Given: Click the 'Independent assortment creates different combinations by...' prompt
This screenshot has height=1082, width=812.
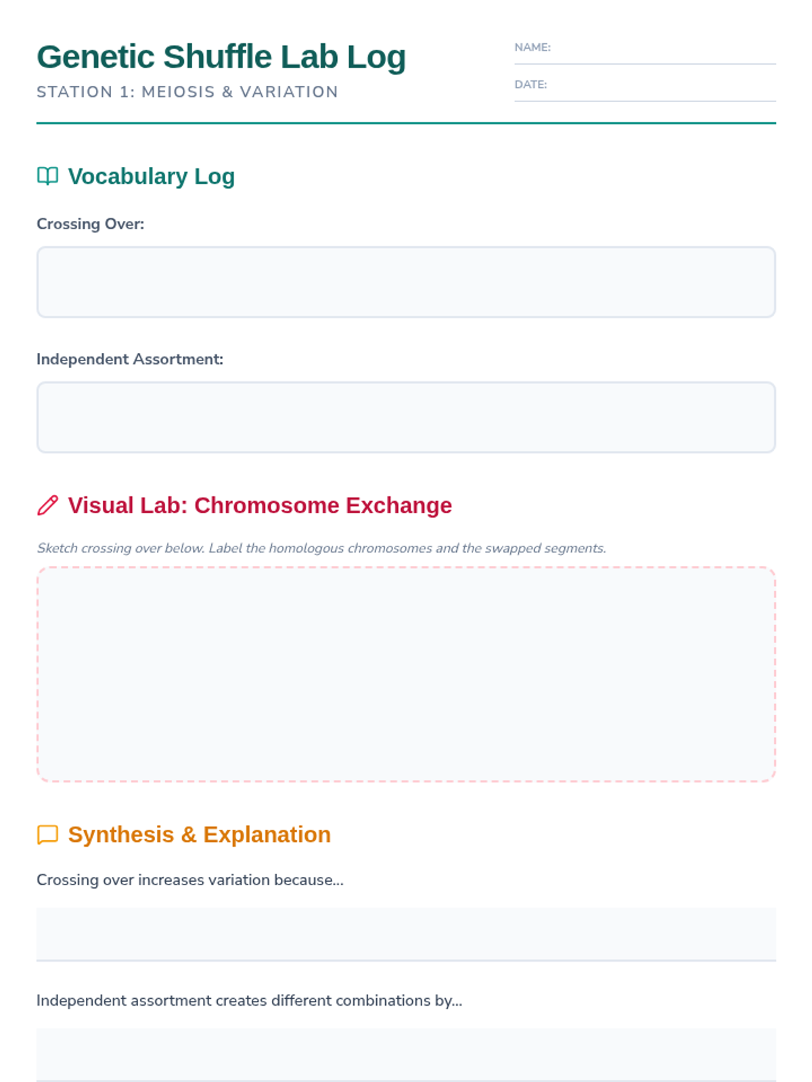Looking at the screenshot, I should (x=250, y=1000).
